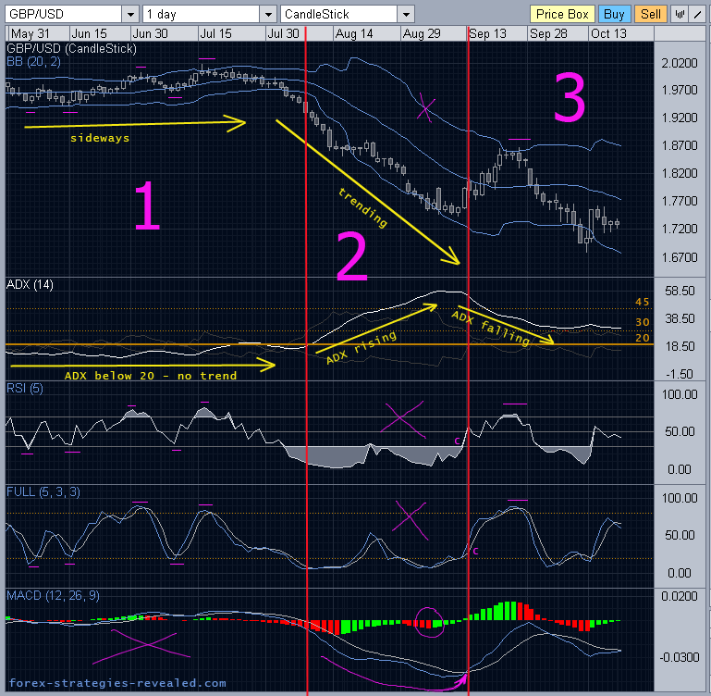
Task: Open the forex-strategies-revealed.com watermark link
Action: 116,684
